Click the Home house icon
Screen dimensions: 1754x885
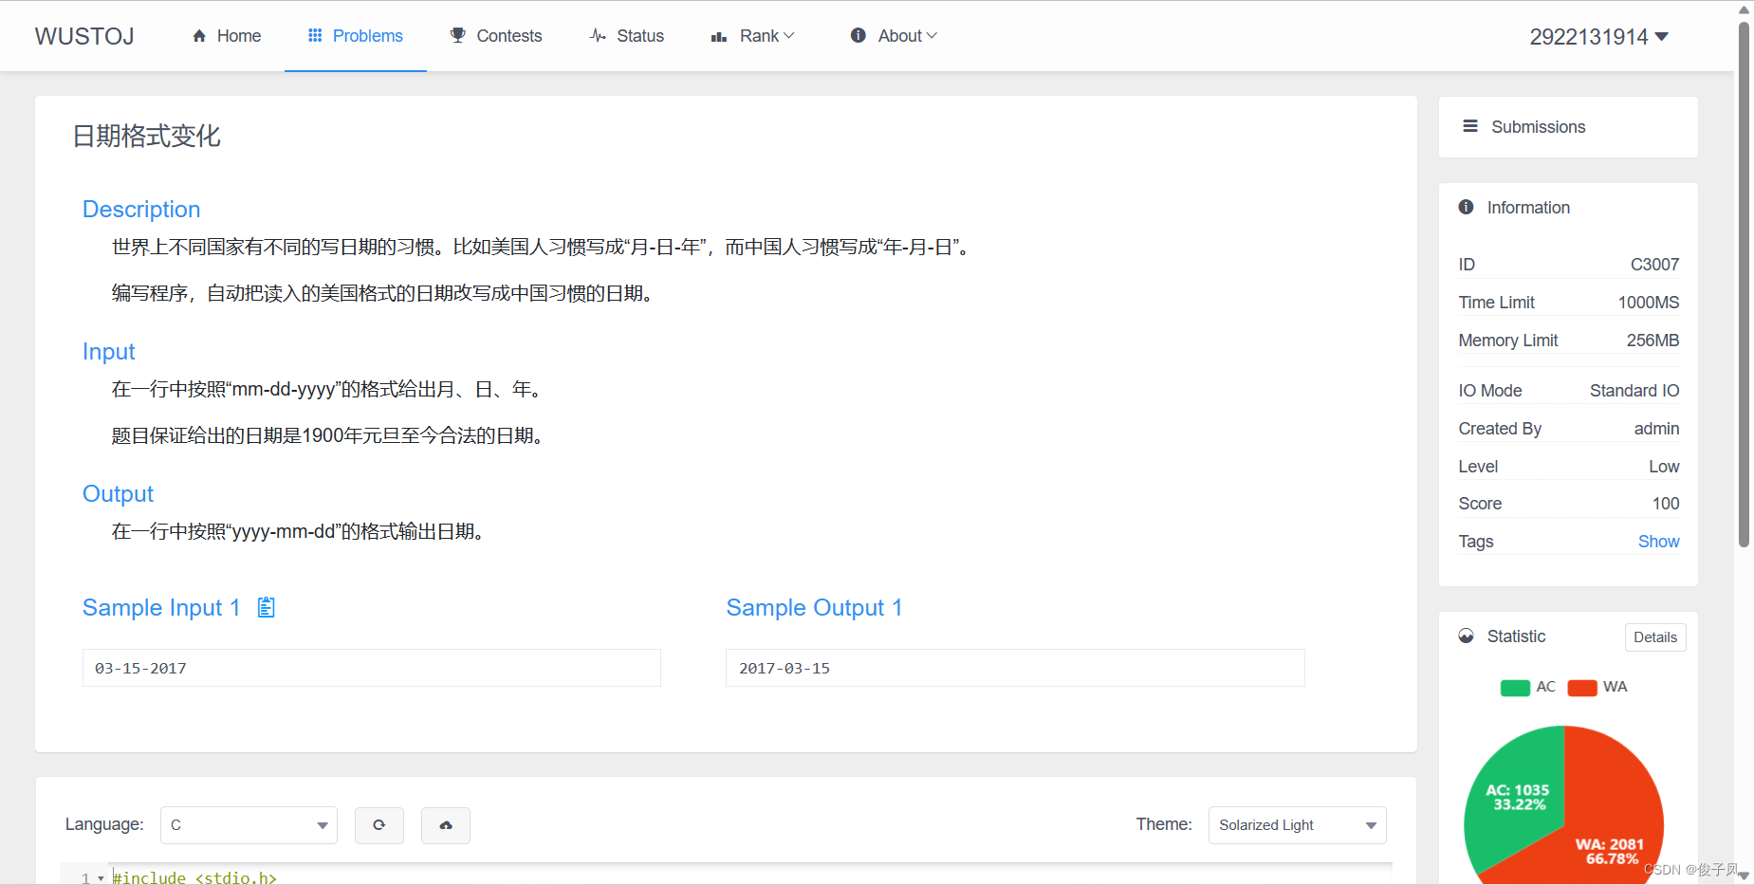pos(199,36)
